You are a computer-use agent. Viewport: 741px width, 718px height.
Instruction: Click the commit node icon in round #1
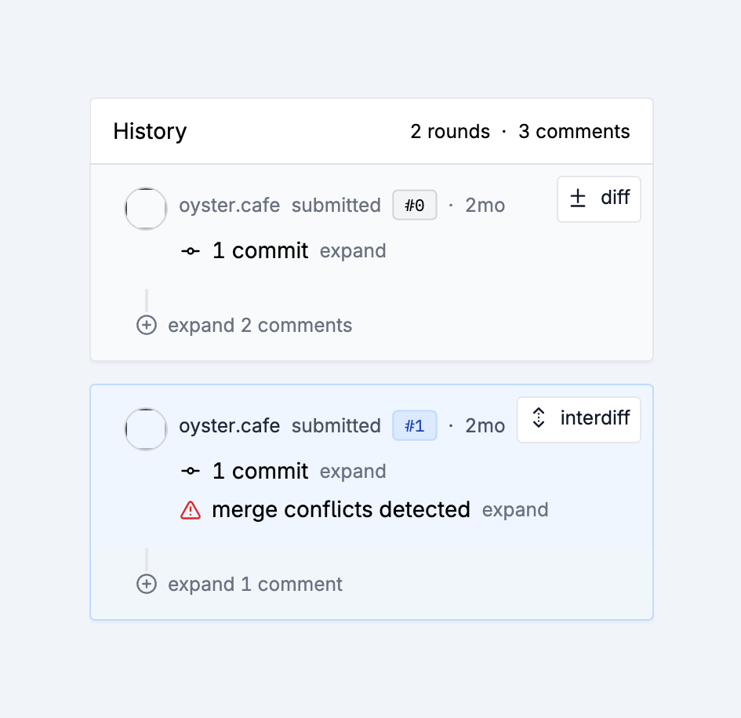[x=190, y=471]
